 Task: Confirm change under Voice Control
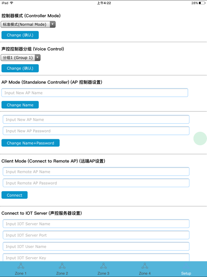20,68
